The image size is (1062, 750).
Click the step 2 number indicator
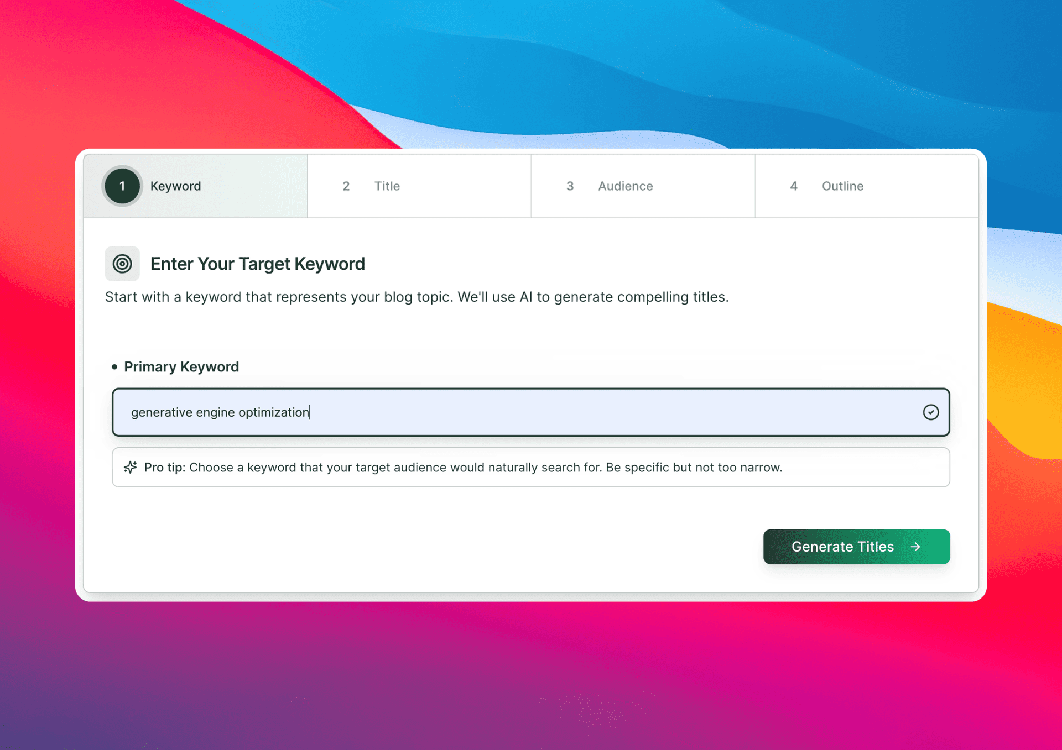(346, 186)
